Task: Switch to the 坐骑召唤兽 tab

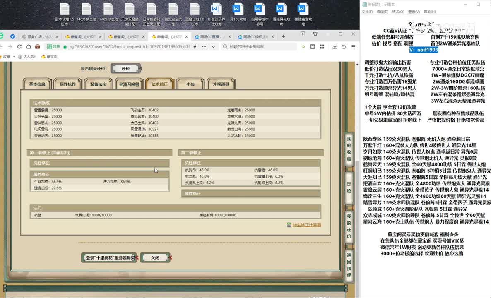Action: (129, 84)
